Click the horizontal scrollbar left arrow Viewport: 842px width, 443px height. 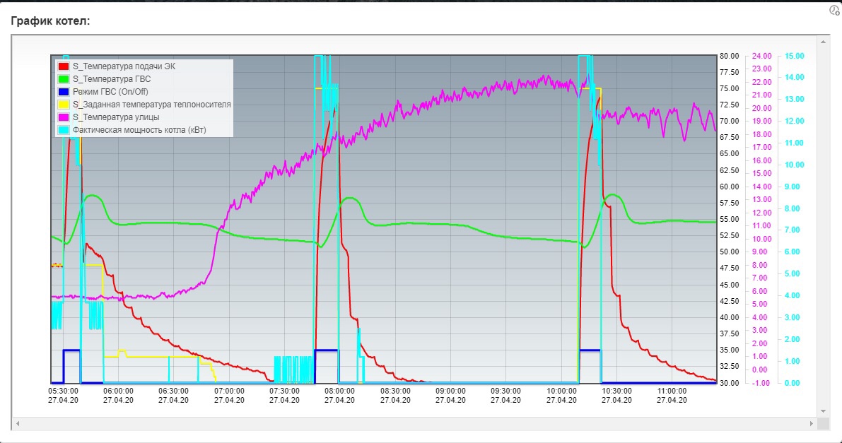tap(18, 424)
